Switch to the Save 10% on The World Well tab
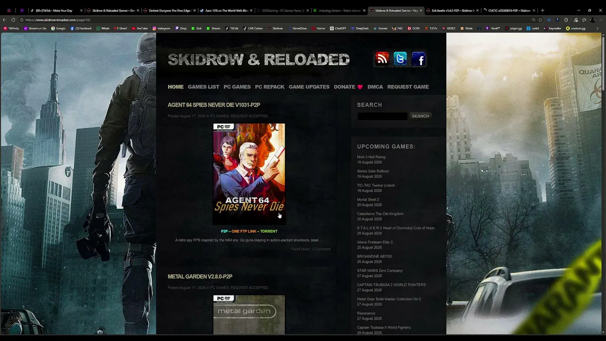The image size is (606, 341). point(226,10)
